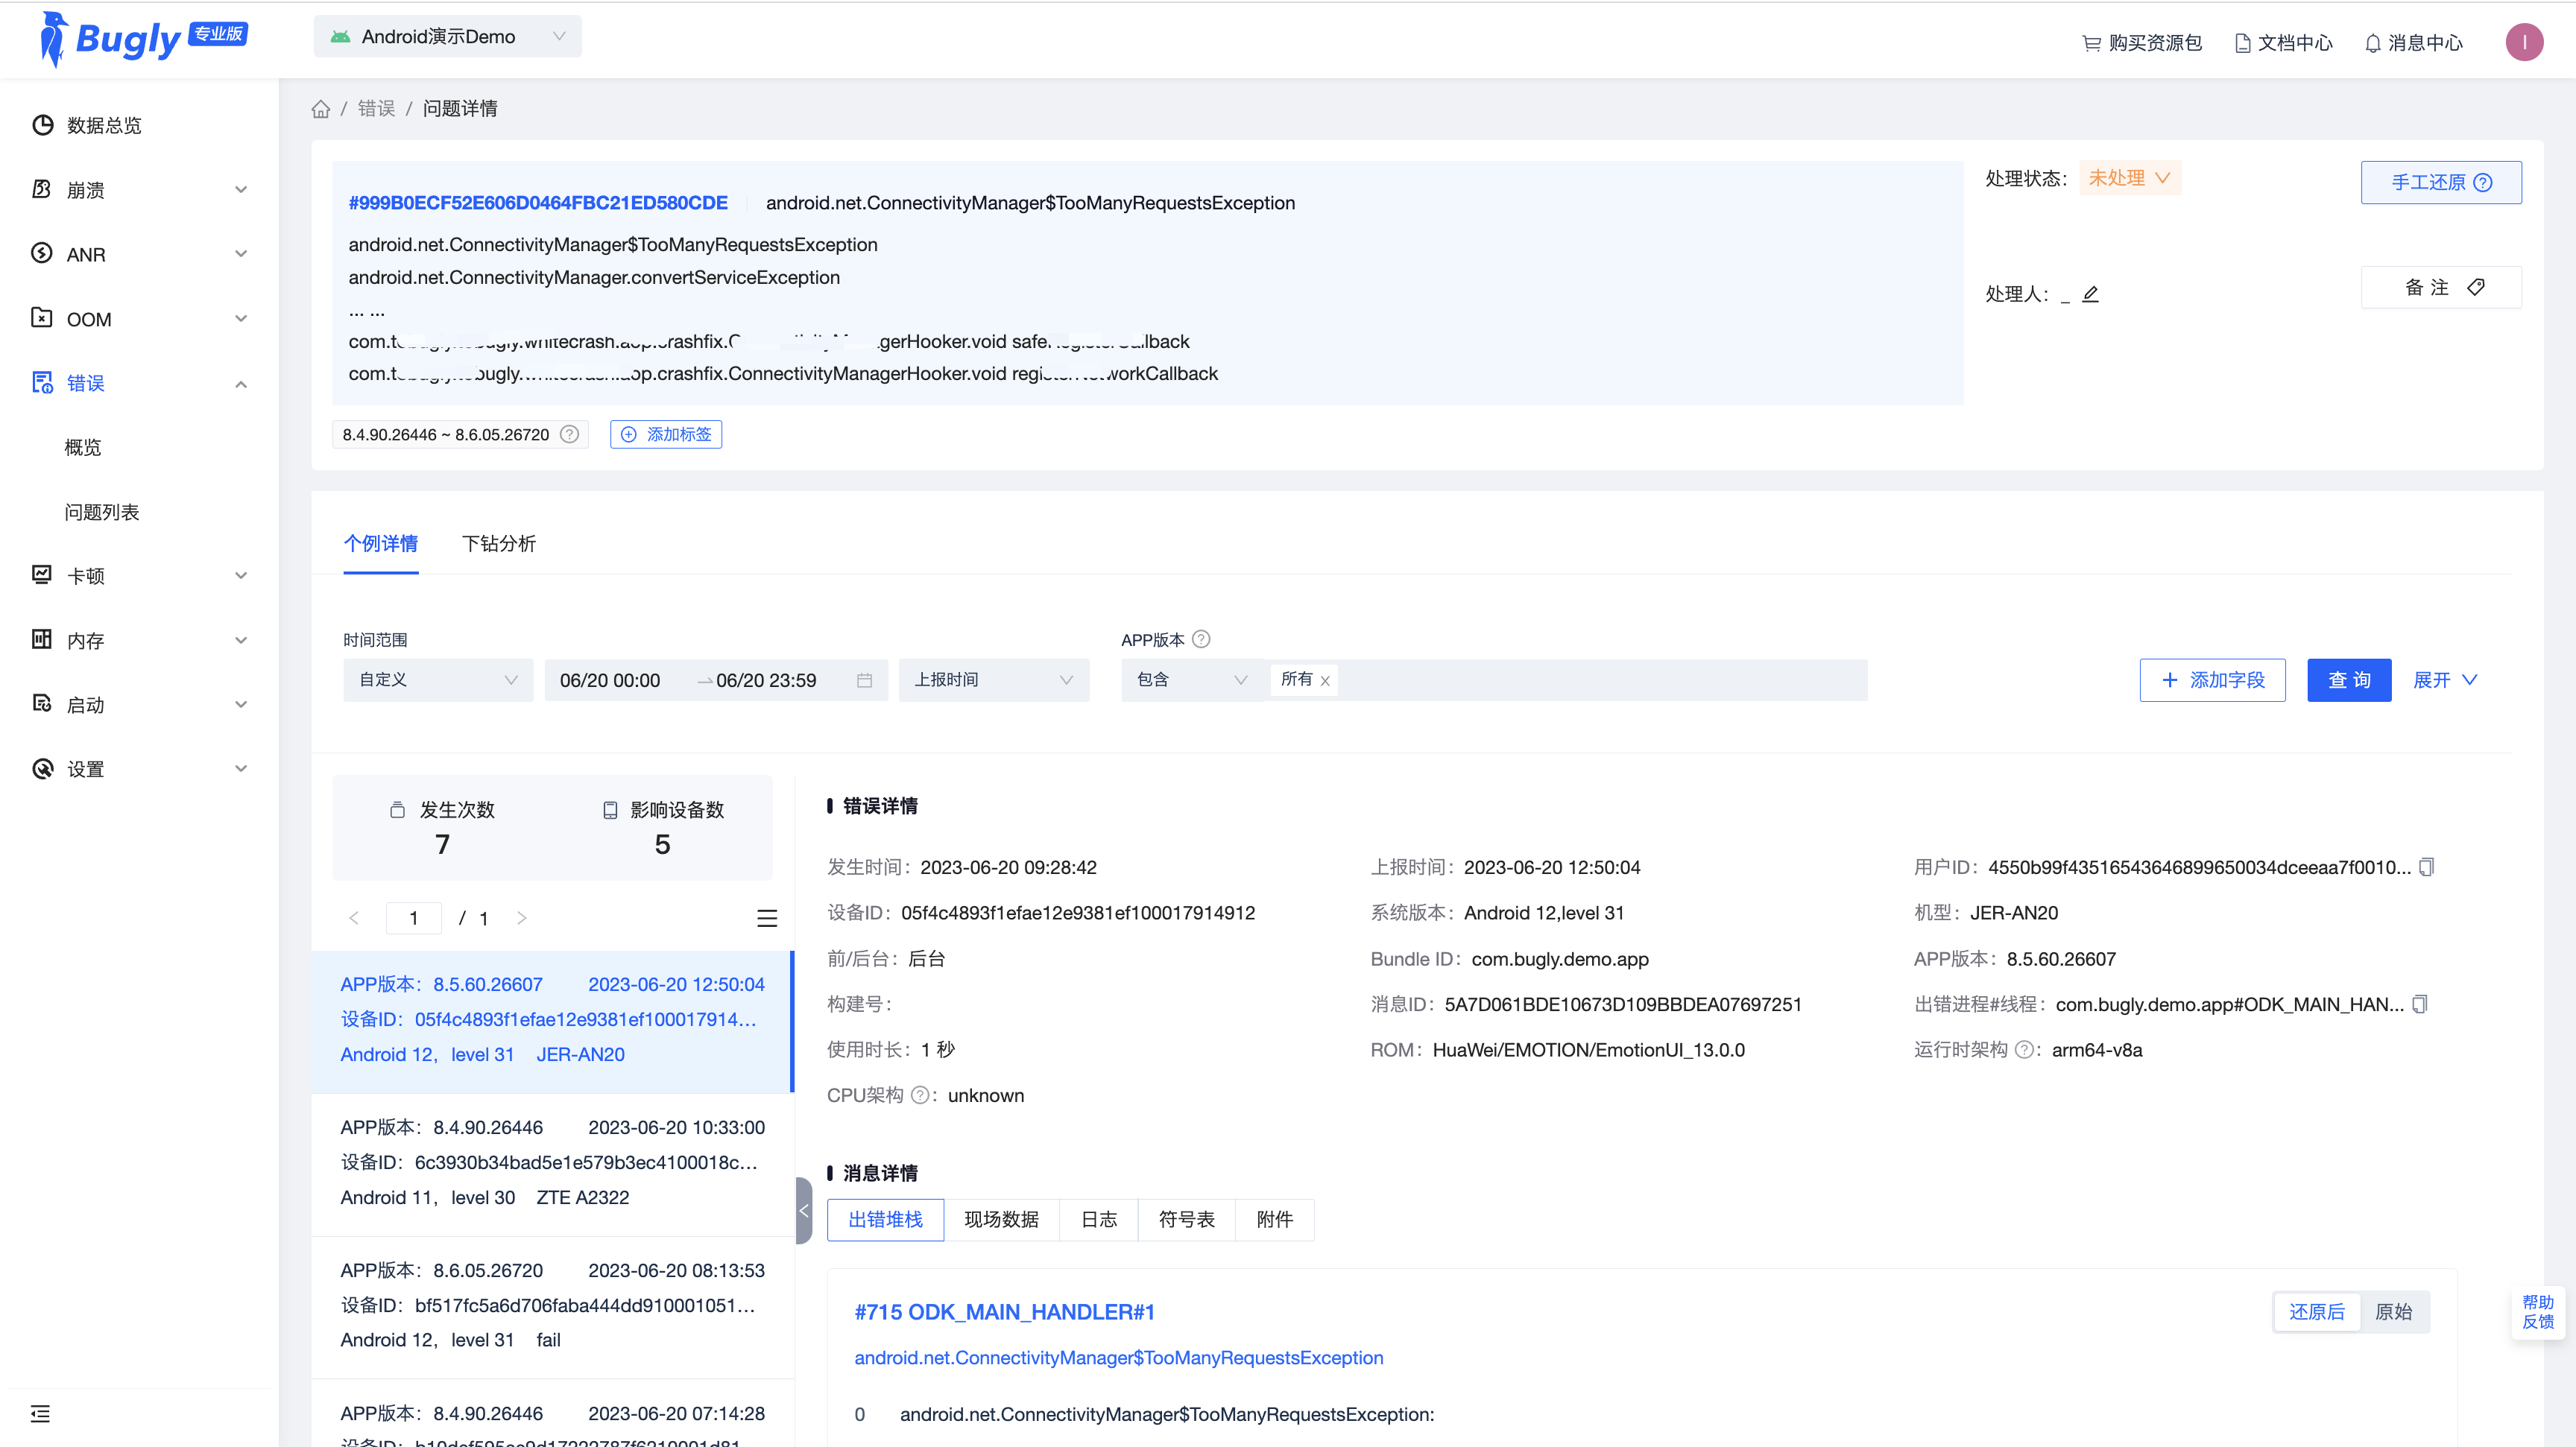Click the start date field 06/20 00:00
This screenshot has height=1447, width=2576.
pyautogui.click(x=610, y=680)
